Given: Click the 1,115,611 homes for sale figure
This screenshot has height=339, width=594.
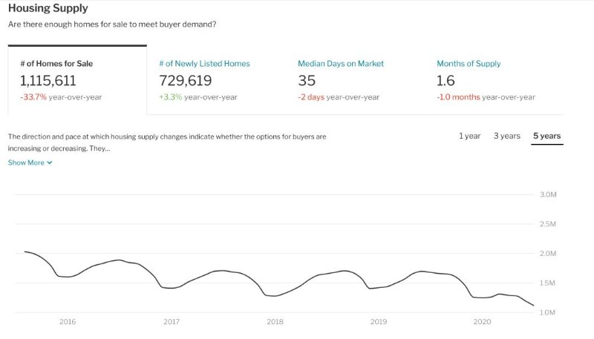Looking at the screenshot, I should 48,81.
